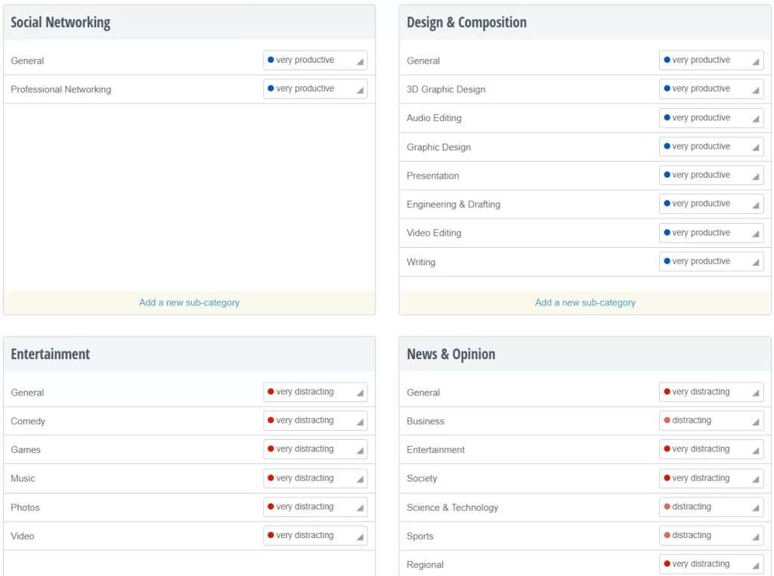Change the Sports distraction level
Screen dimensions: 774x576
click(711, 536)
